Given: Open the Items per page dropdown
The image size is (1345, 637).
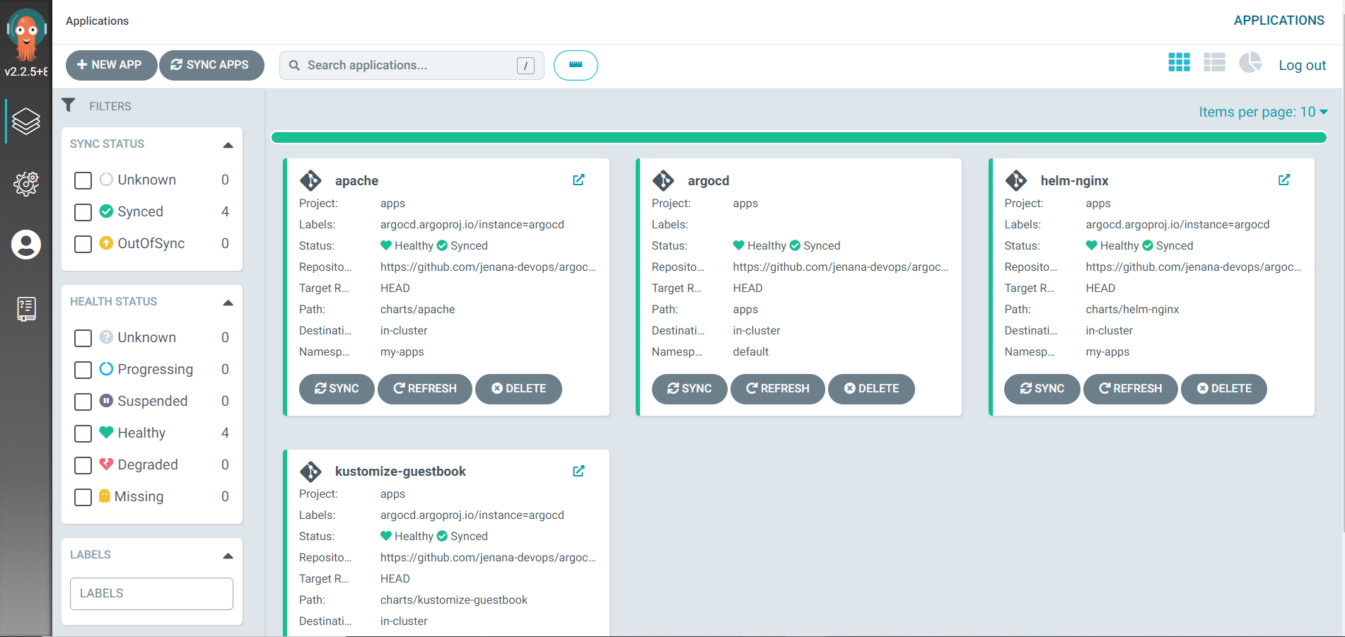Looking at the screenshot, I should point(1263,112).
